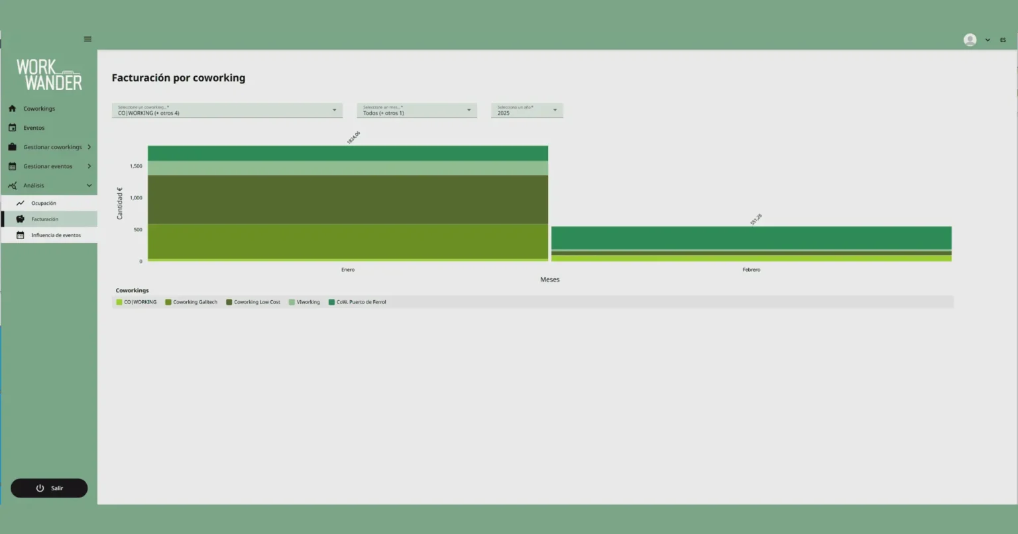The image size is (1018, 534).
Task: Click the Gestionar coworkings briefcase icon
Action: pos(12,146)
